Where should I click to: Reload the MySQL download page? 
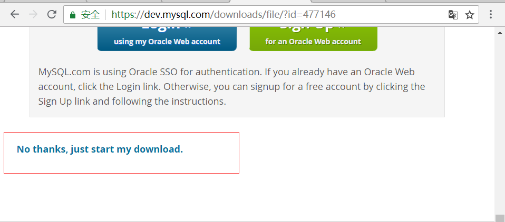click(52, 14)
